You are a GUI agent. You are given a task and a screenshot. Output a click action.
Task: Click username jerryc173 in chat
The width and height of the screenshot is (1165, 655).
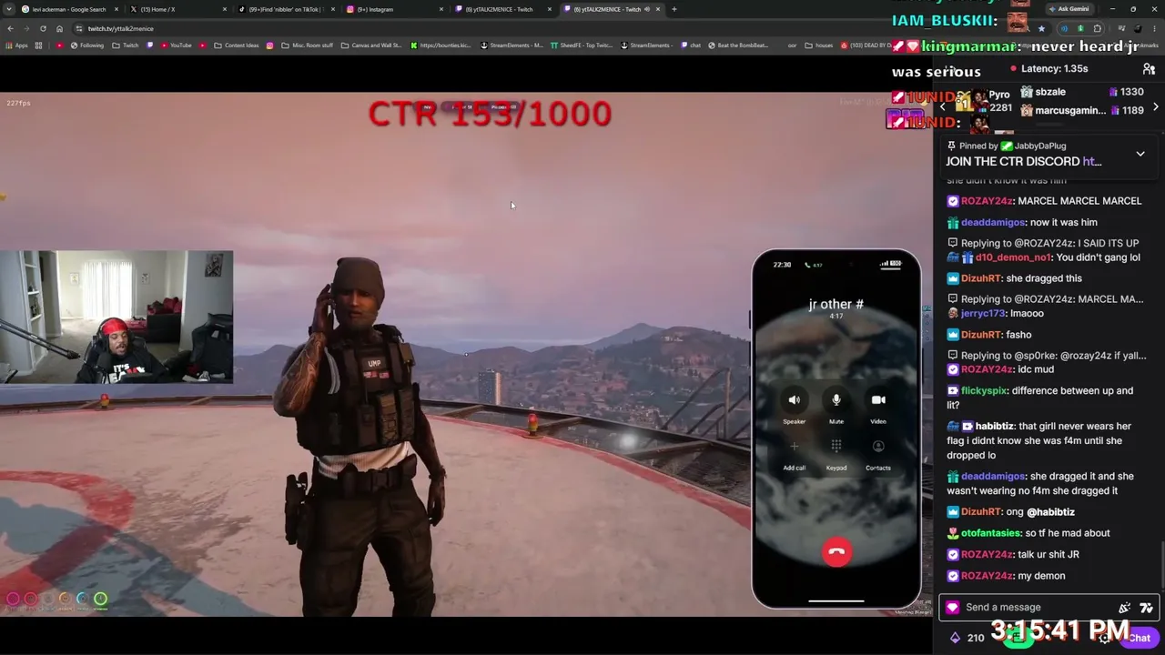[982, 314]
